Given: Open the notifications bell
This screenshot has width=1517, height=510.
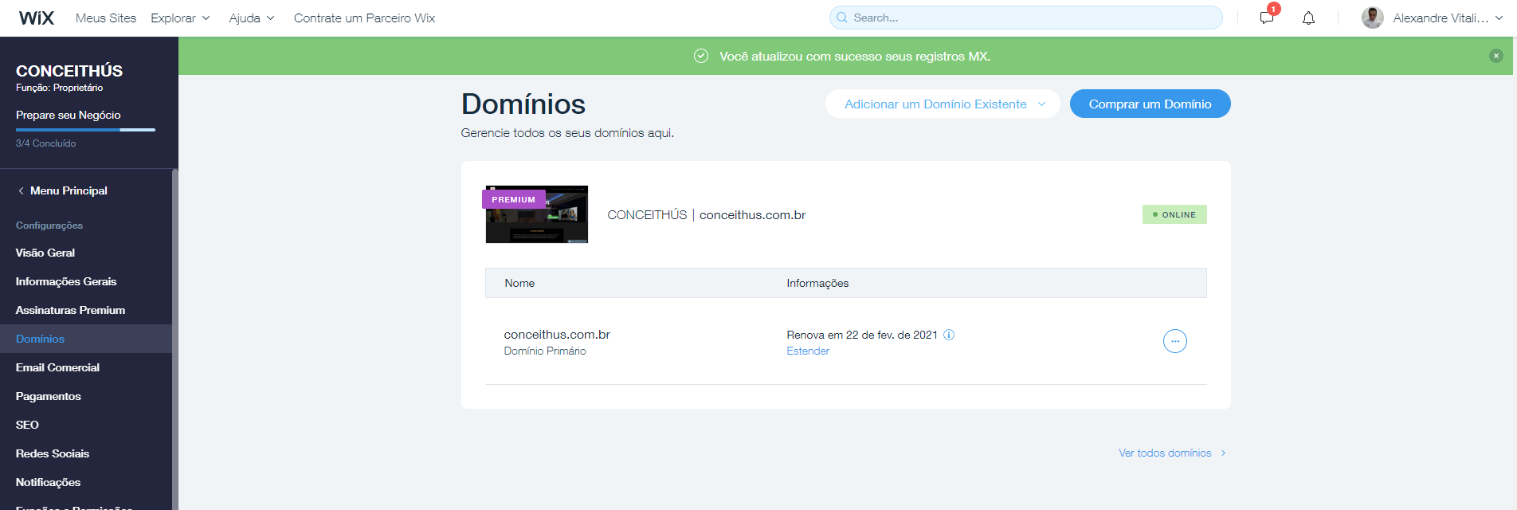Looking at the screenshot, I should (x=1308, y=18).
